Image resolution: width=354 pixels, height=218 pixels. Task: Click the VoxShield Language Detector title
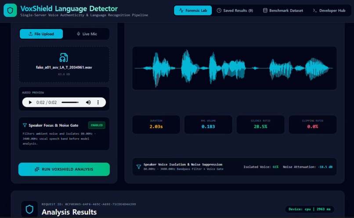click(69, 9)
